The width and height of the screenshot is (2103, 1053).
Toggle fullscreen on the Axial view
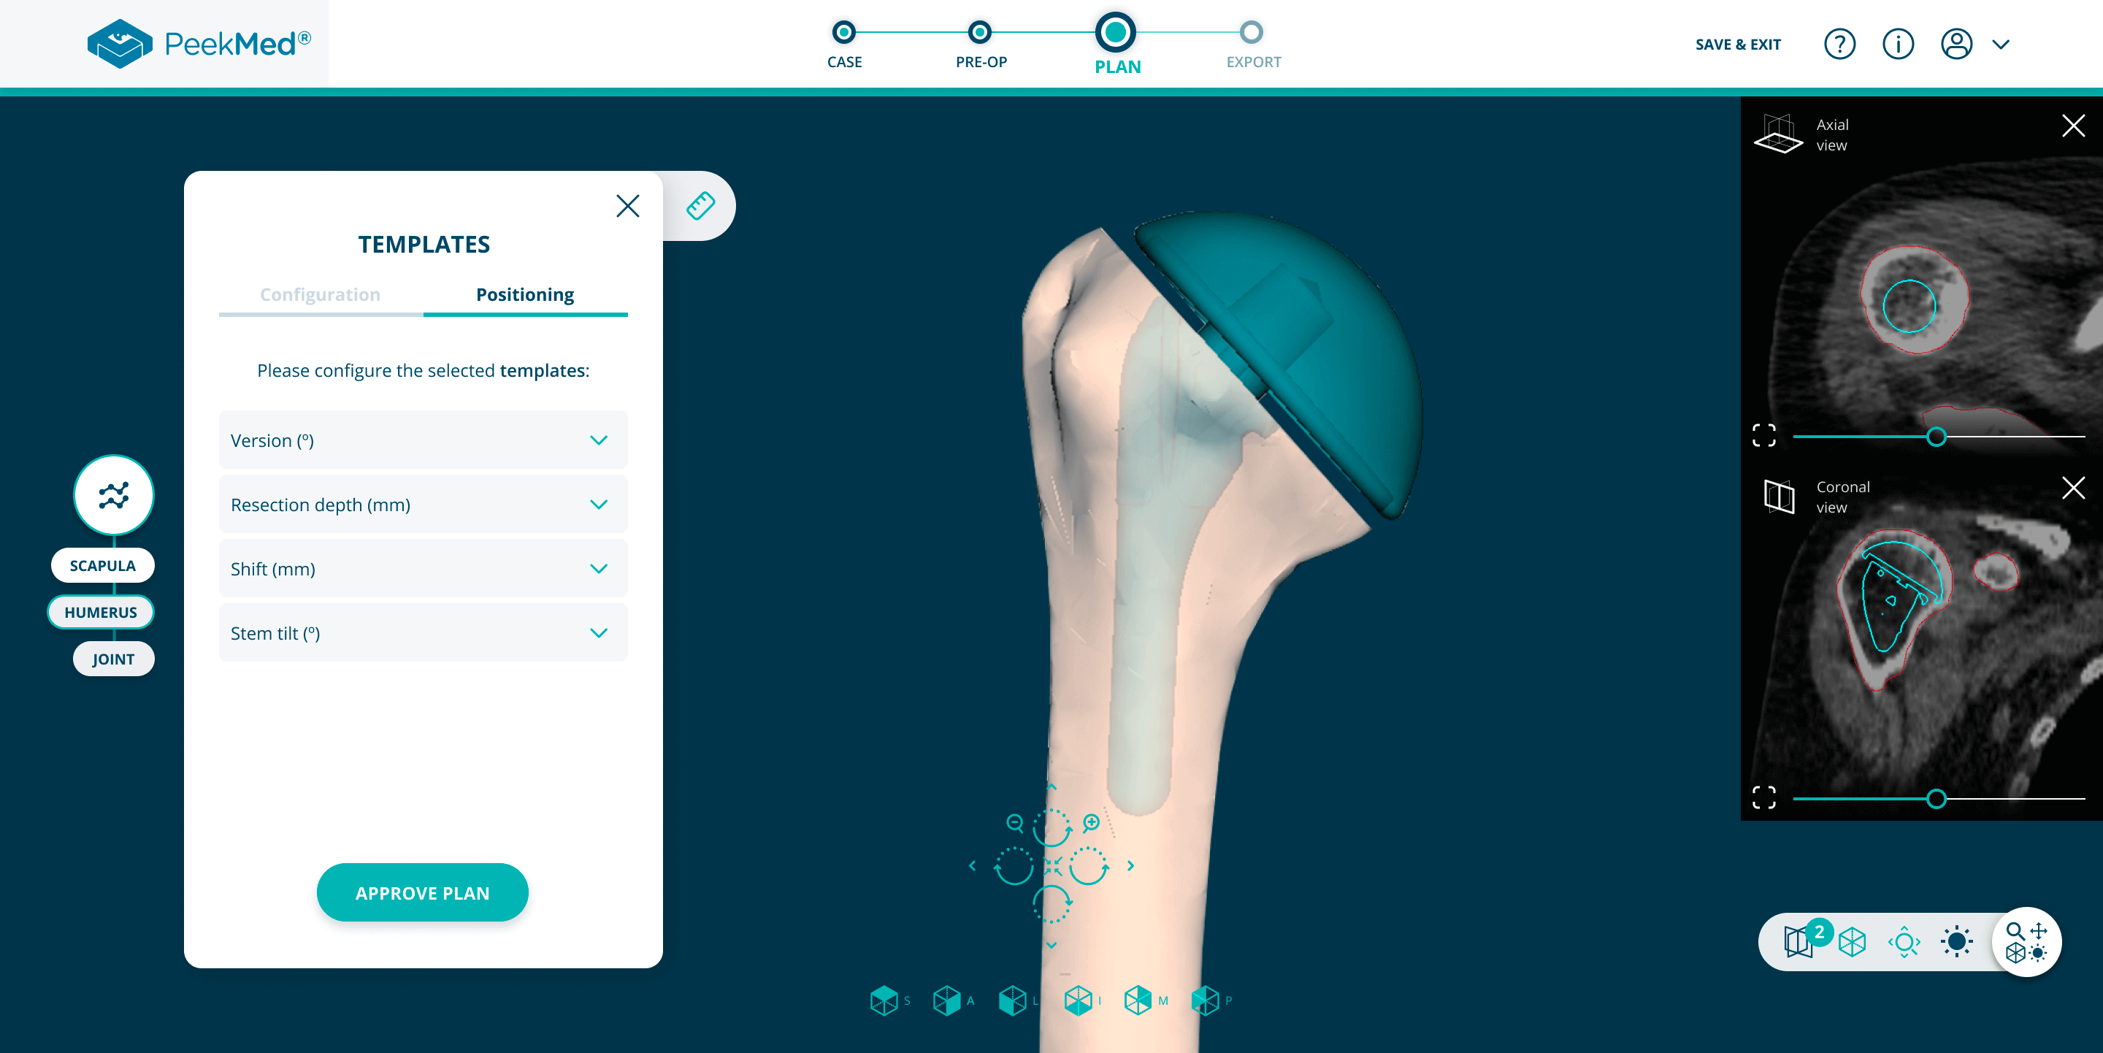[1763, 436]
